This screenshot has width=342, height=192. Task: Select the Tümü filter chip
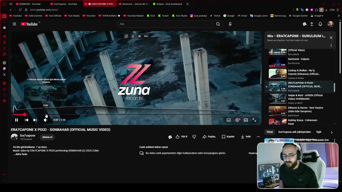click(x=270, y=132)
